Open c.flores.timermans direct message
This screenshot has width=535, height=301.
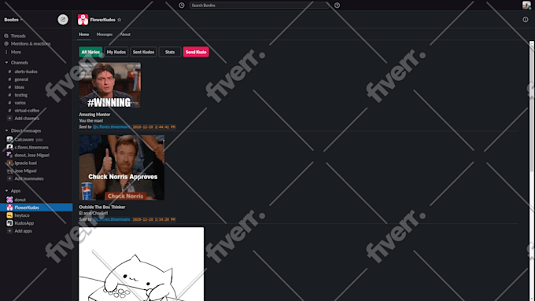pos(31,147)
